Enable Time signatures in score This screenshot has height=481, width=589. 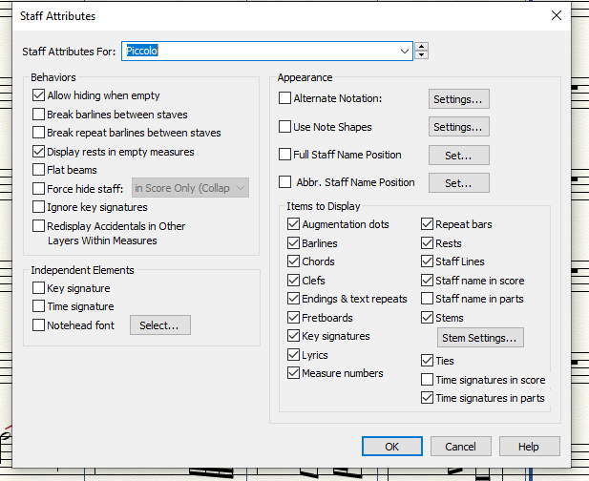click(428, 380)
